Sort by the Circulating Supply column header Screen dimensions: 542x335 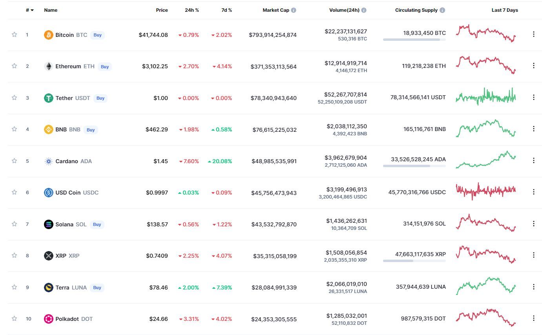416,10
